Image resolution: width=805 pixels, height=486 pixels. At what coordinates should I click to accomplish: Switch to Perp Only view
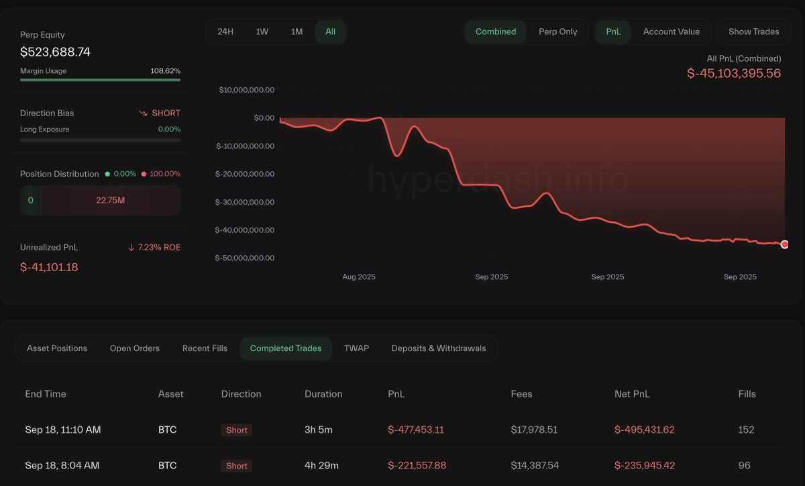558,32
